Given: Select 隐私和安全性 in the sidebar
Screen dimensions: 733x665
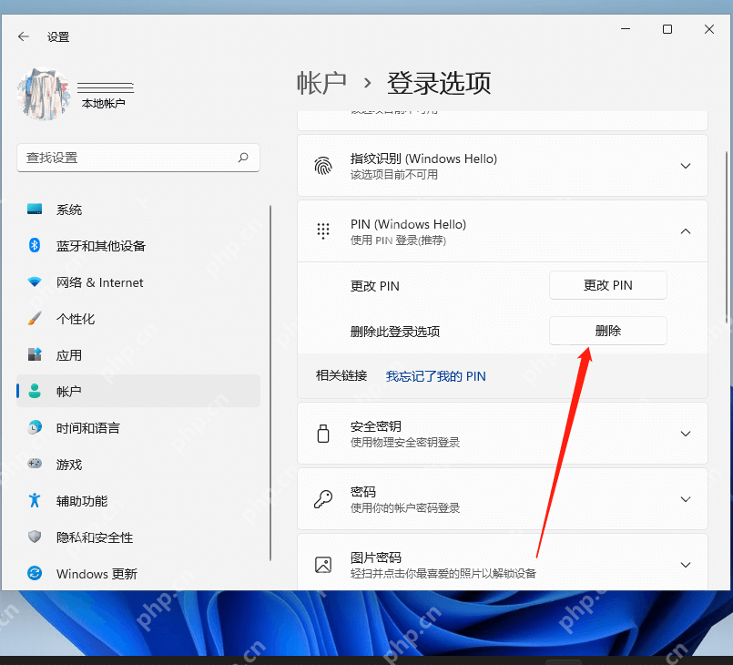Looking at the screenshot, I should tap(138, 537).
